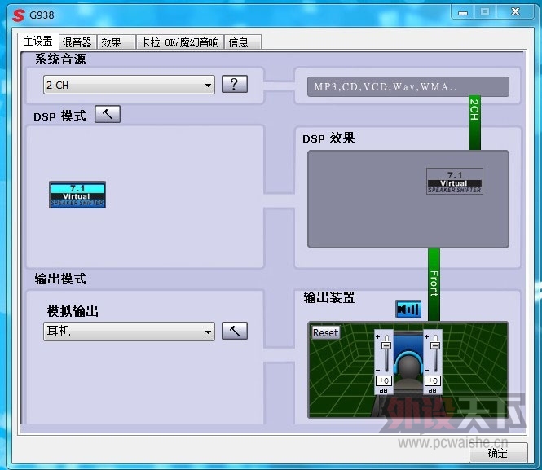542x470 pixels.
Task: Click the red S application logo
Action: click(18, 15)
